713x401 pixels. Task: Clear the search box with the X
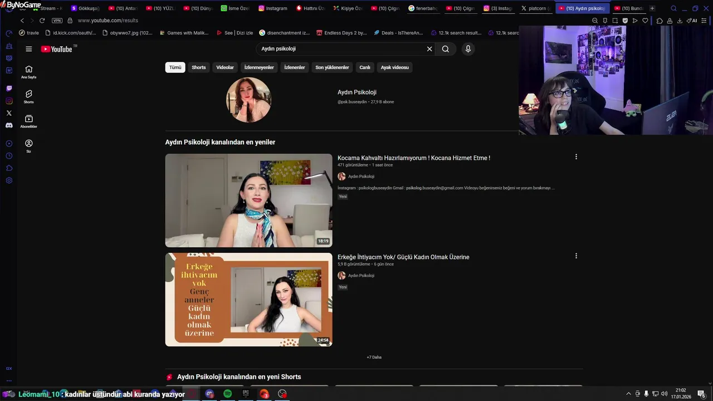429,49
